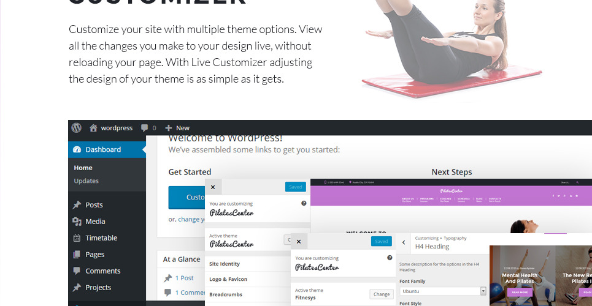This screenshot has height=306, width=592.
Task: Click the Timetable calendar icon
Action: point(77,238)
